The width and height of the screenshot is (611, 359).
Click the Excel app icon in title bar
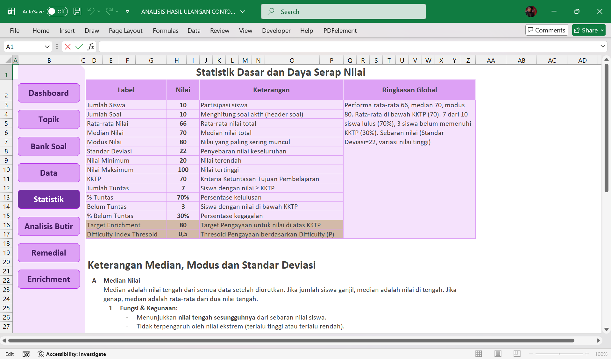click(11, 11)
